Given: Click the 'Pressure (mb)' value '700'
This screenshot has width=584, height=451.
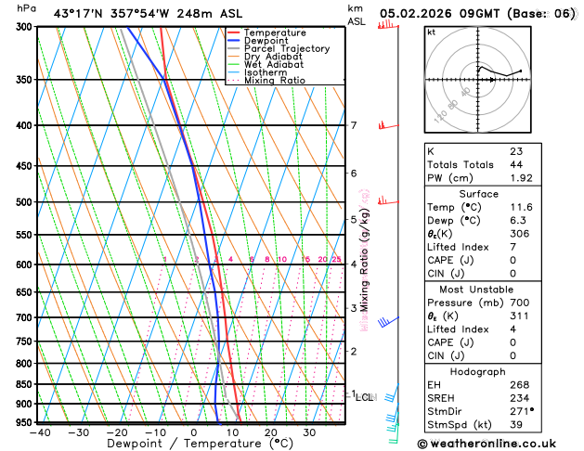Looking at the screenshot, I should pos(520,303).
